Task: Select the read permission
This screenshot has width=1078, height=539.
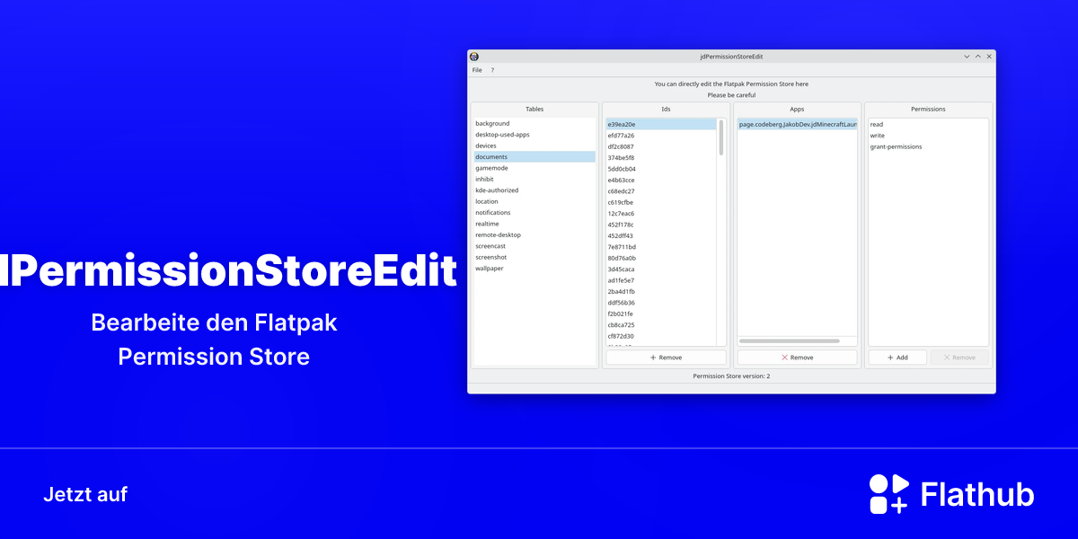Action: click(928, 125)
